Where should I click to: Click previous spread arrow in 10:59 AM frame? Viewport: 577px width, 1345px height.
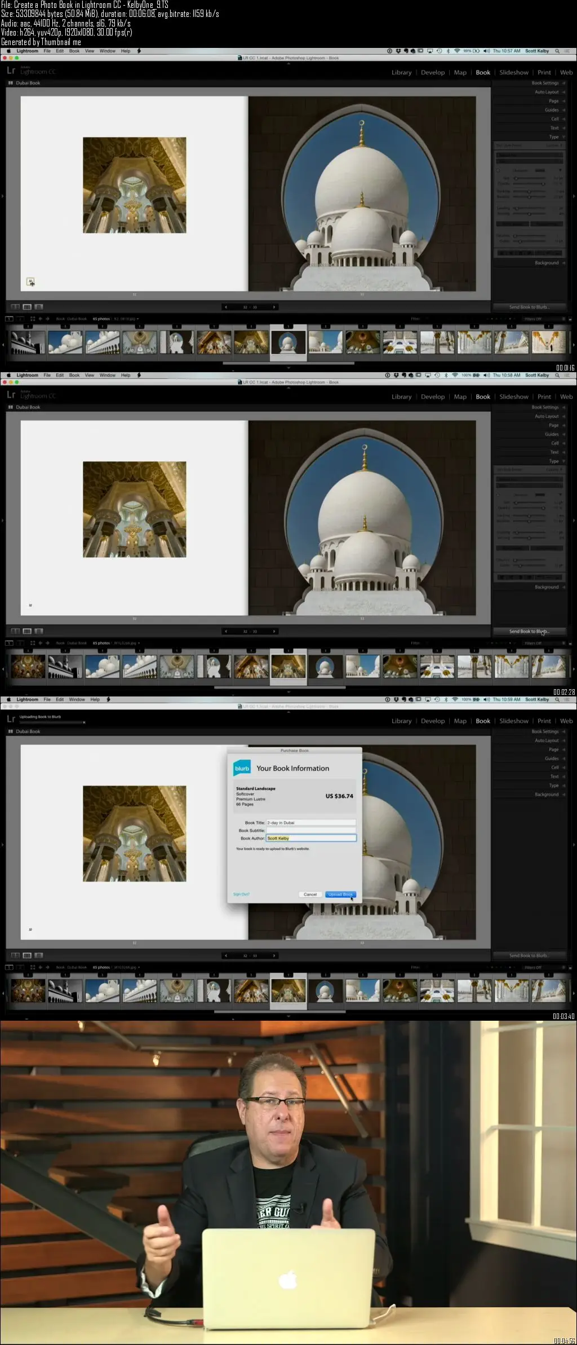point(226,956)
